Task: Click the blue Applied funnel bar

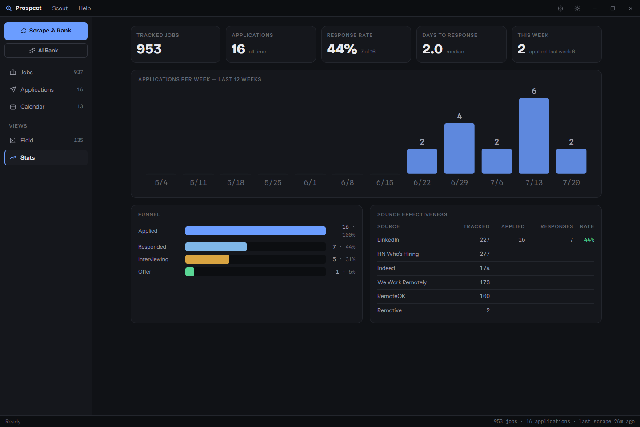Action: [256, 231]
